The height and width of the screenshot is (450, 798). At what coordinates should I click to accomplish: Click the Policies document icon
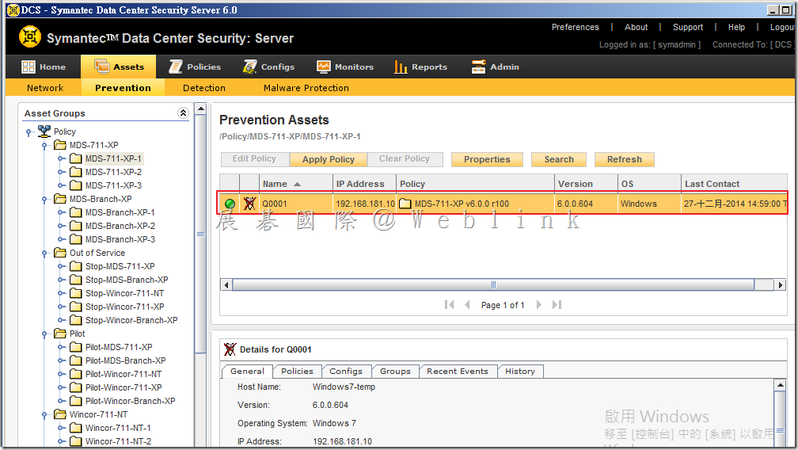(x=176, y=67)
